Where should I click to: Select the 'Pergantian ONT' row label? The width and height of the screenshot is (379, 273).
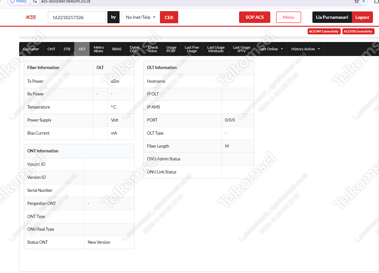point(41,203)
